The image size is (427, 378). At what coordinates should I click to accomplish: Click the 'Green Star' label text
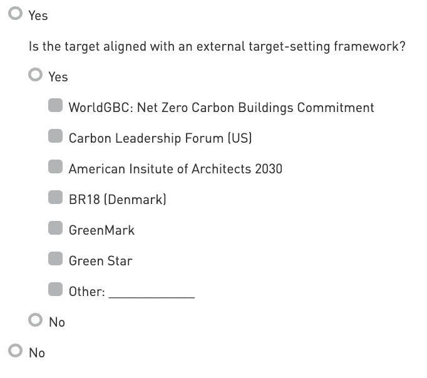[100, 261]
